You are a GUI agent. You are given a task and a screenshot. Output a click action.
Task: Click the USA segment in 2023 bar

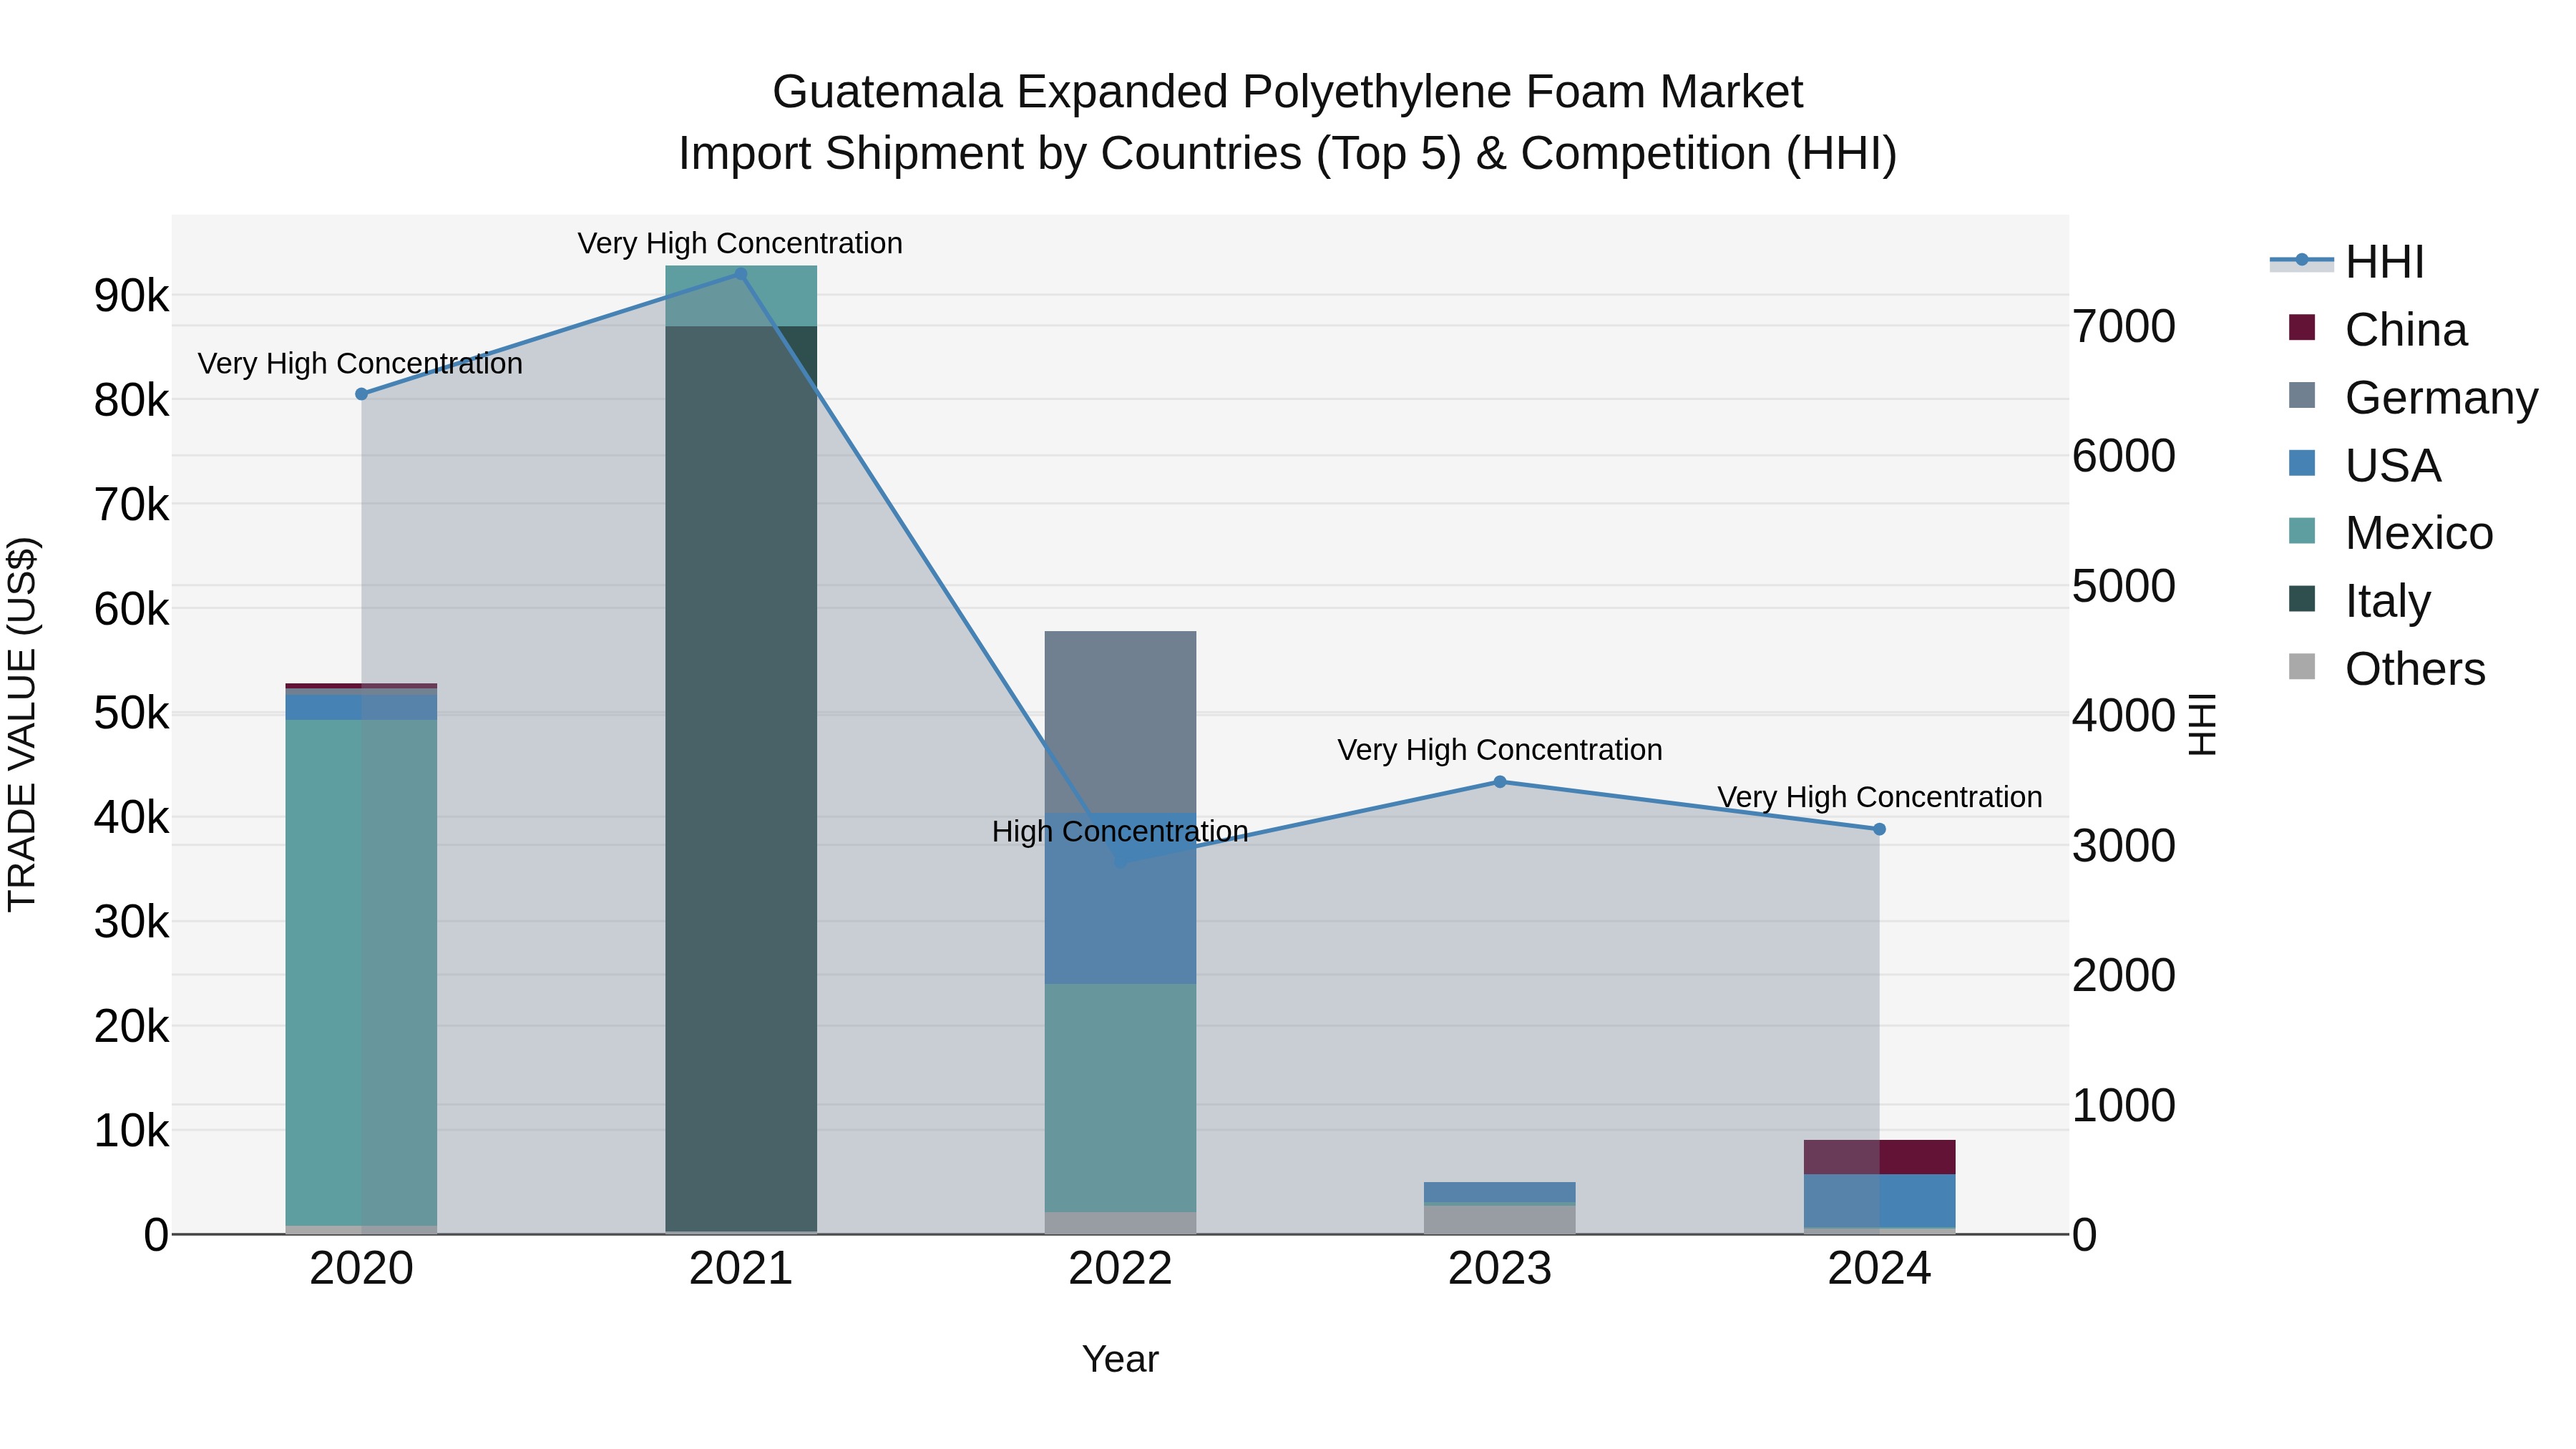click(x=1500, y=1192)
